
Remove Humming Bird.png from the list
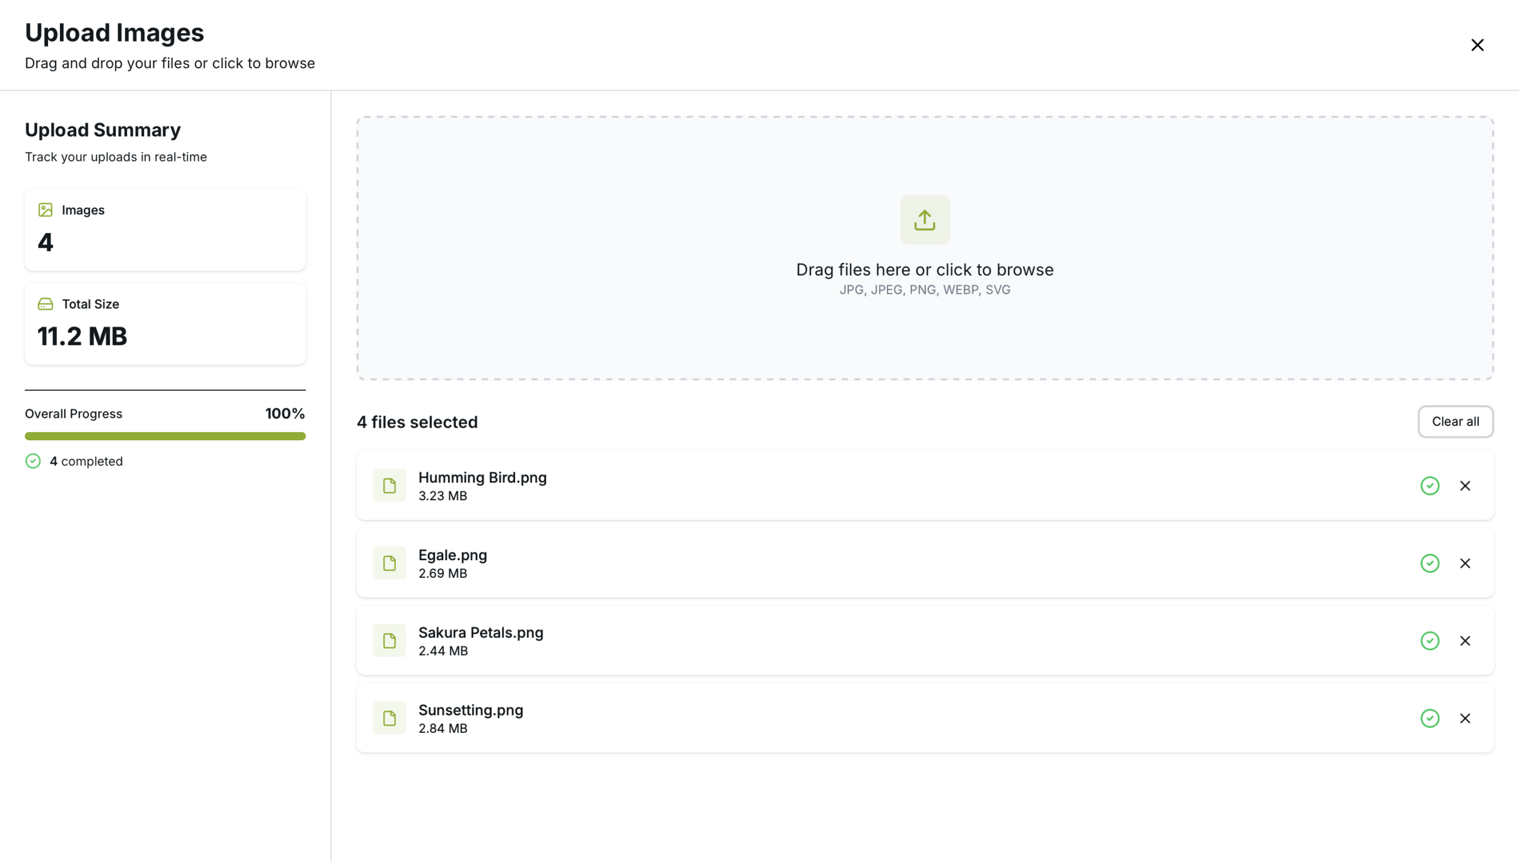click(1465, 486)
